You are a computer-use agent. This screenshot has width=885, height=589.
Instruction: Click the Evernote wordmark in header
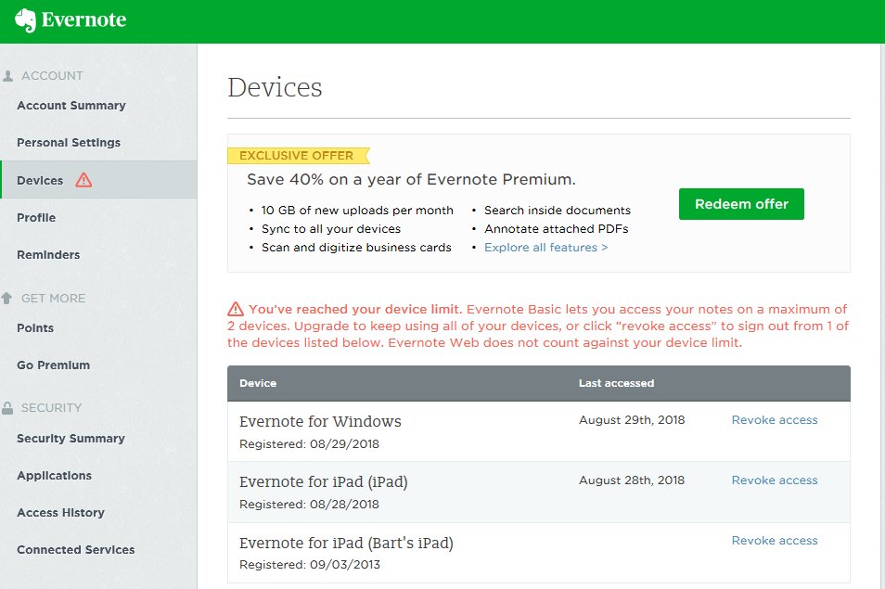[x=84, y=19]
